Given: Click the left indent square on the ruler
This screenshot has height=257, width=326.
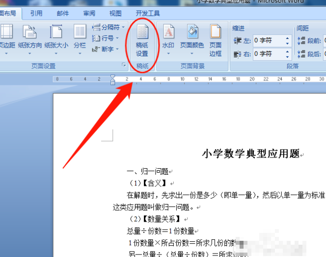Looking at the screenshot, I should point(113,83).
